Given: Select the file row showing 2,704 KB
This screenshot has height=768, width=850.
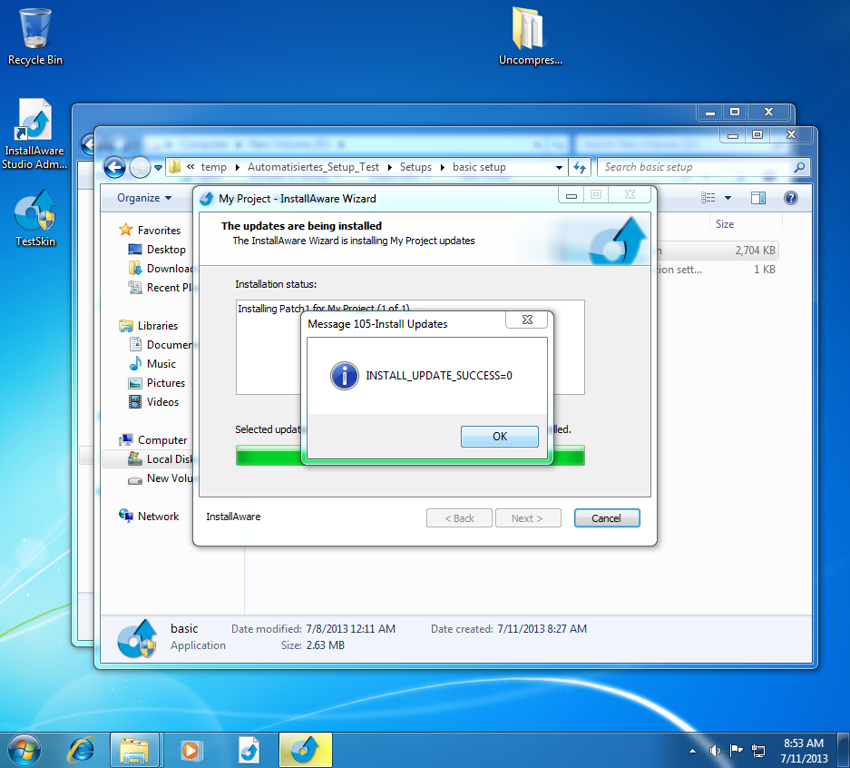Looking at the screenshot, I should tap(718, 250).
